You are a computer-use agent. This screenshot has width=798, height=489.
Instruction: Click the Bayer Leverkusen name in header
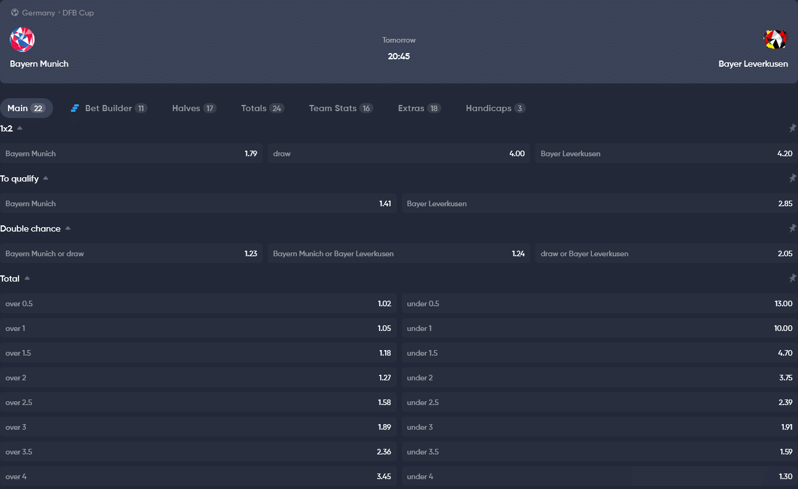click(753, 64)
